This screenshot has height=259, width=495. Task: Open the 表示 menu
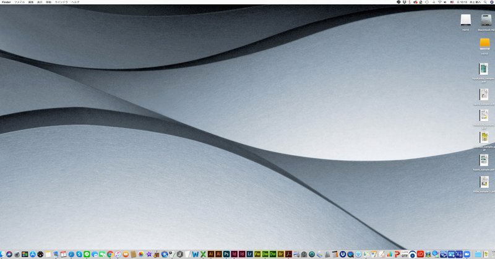tap(40, 2)
